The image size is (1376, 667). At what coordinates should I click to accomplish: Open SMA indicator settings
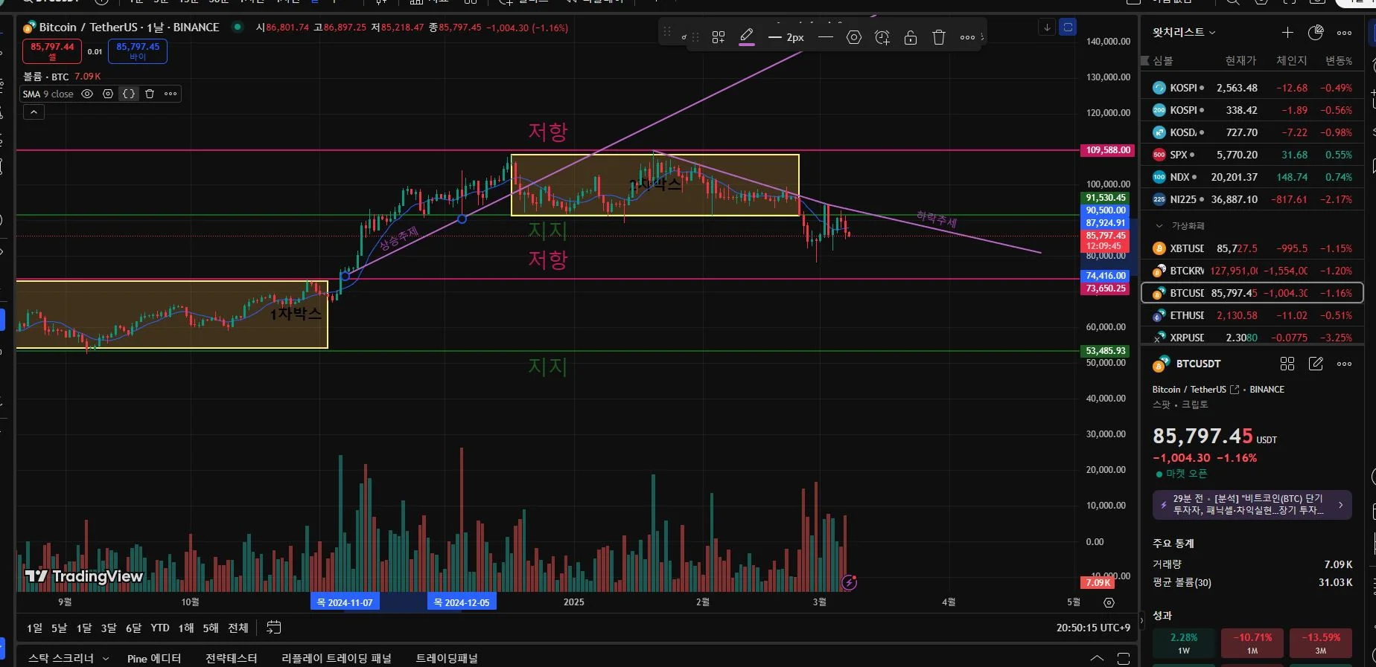108,94
